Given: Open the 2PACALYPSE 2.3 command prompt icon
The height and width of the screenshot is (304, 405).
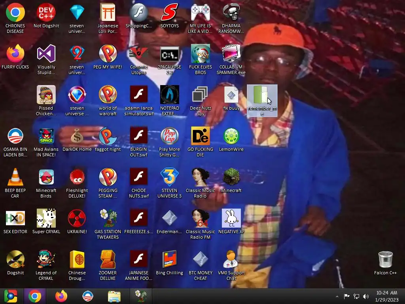Looking at the screenshot, I should [169, 54].
